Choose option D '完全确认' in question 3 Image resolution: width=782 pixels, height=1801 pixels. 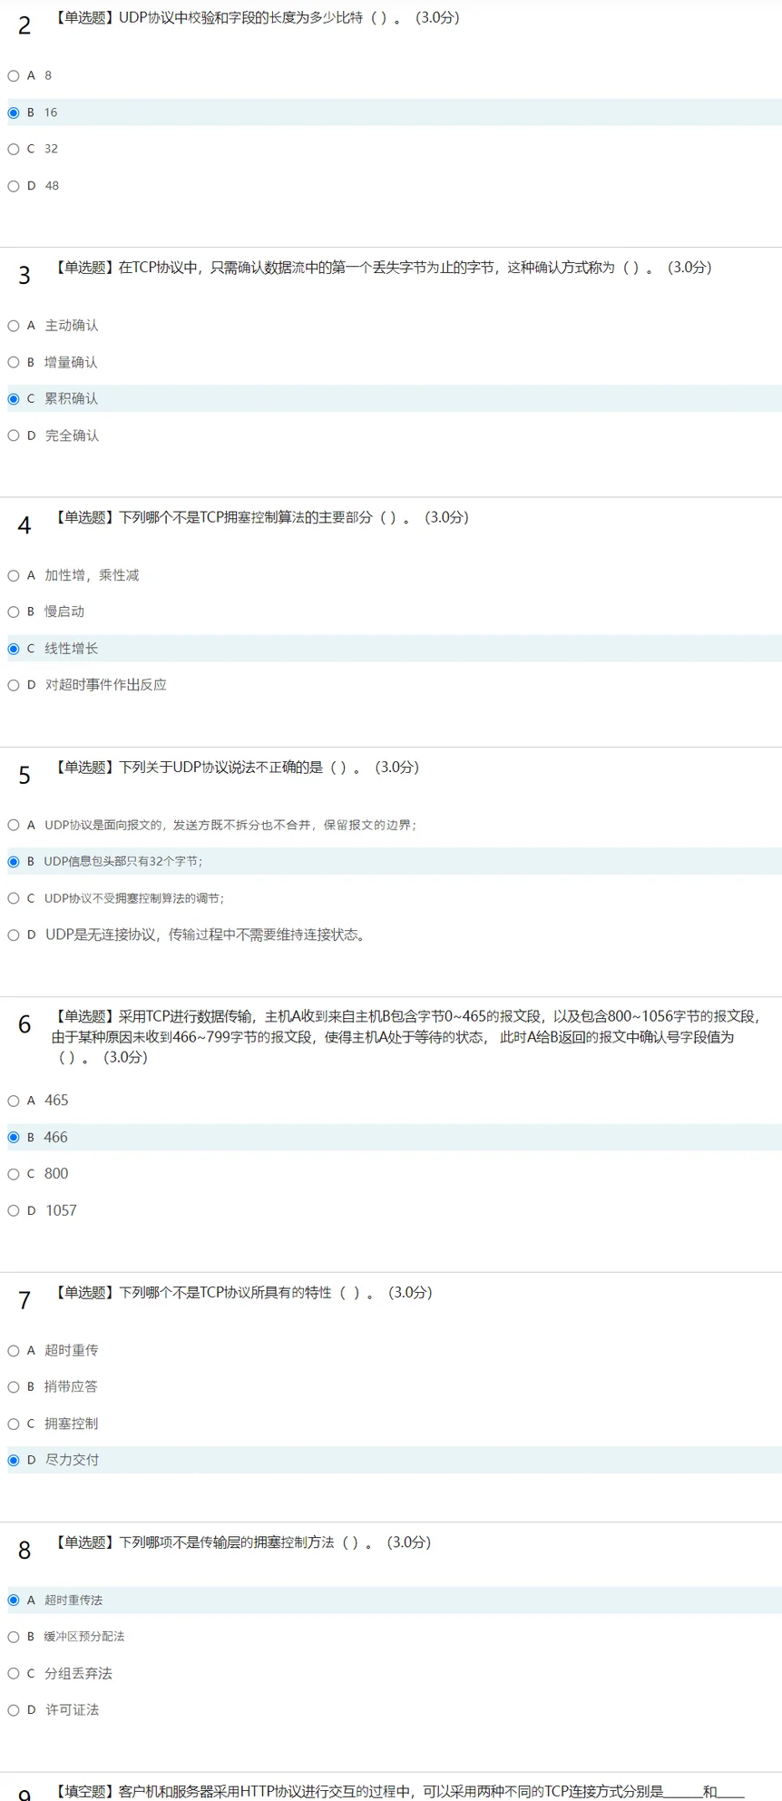pyautogui.click(x=14, y=436)
